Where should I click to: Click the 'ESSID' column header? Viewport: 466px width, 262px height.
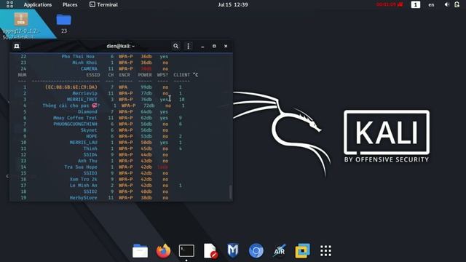[x=93, y=75]
